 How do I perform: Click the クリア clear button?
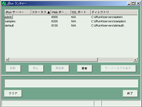coord(13,93)
